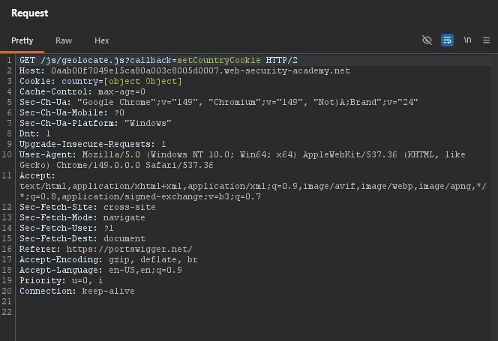The height and width of the screenshot is (341, 498).
Task: Select the Pretty tab
Action: pos(22,40)
